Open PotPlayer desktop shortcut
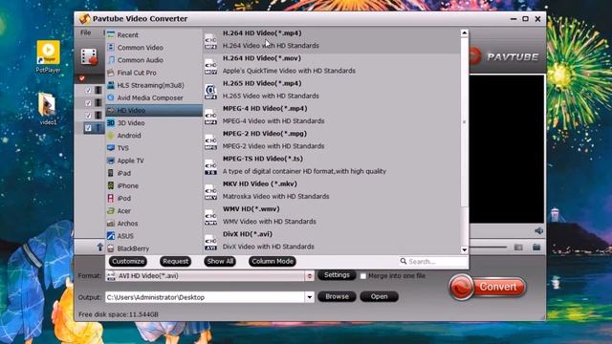Viewport: 612px width, 344px height. point(48,56)
